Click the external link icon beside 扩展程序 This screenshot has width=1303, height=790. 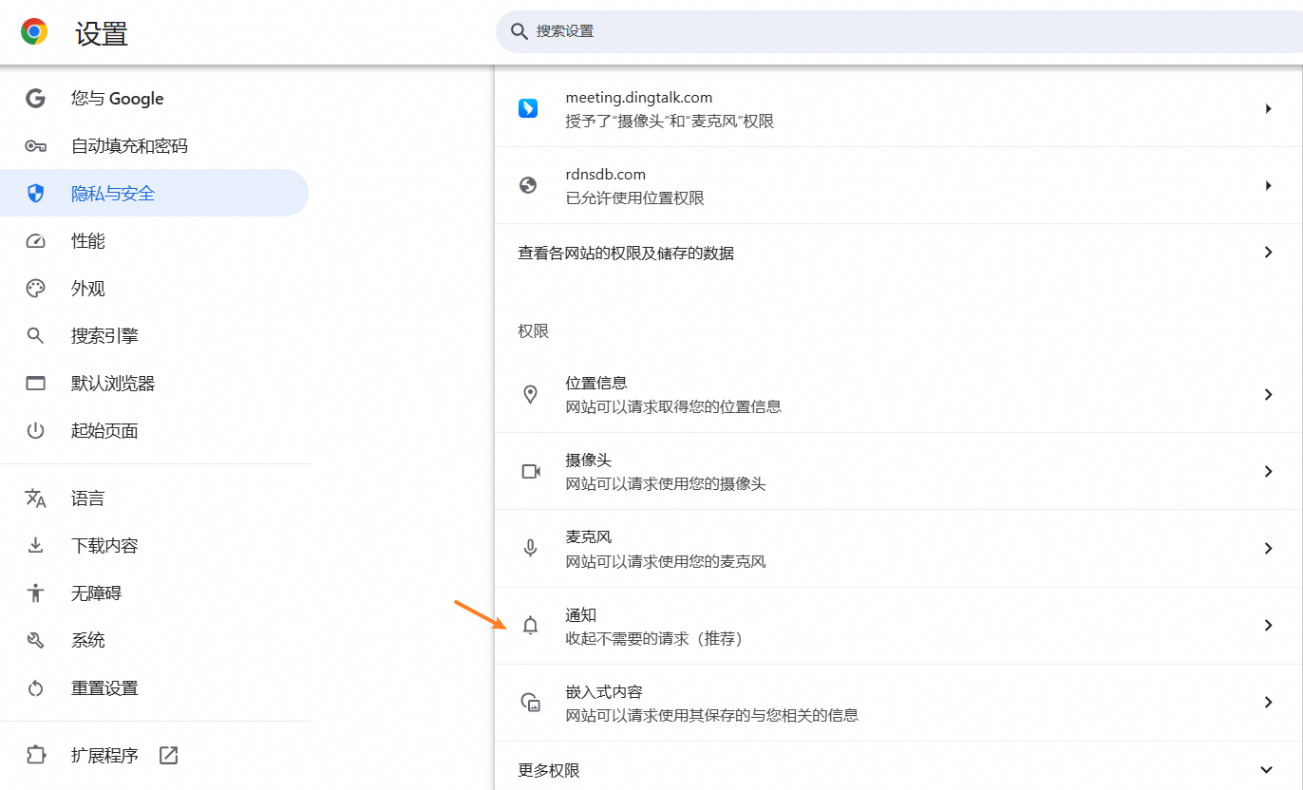coord(168,756)
